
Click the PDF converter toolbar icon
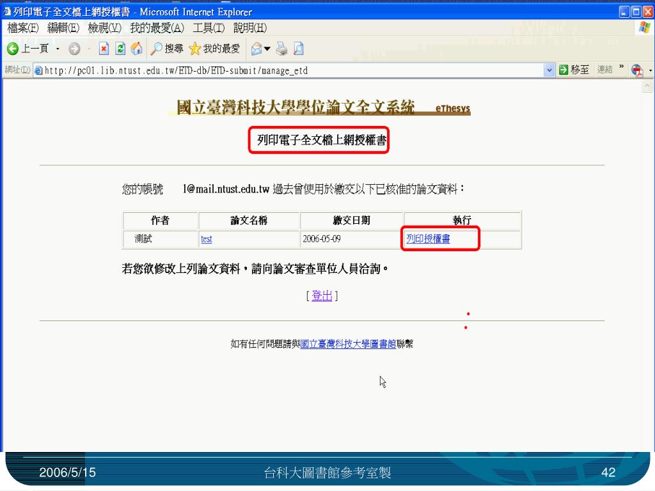638,70
